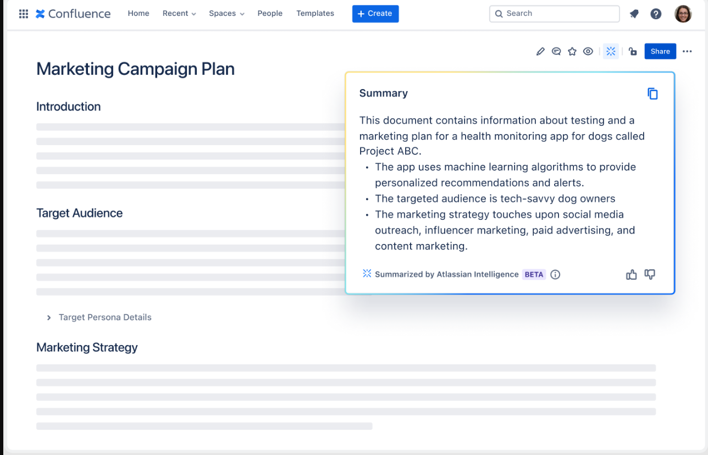Click the Target Audience heading

coord(80,213)
